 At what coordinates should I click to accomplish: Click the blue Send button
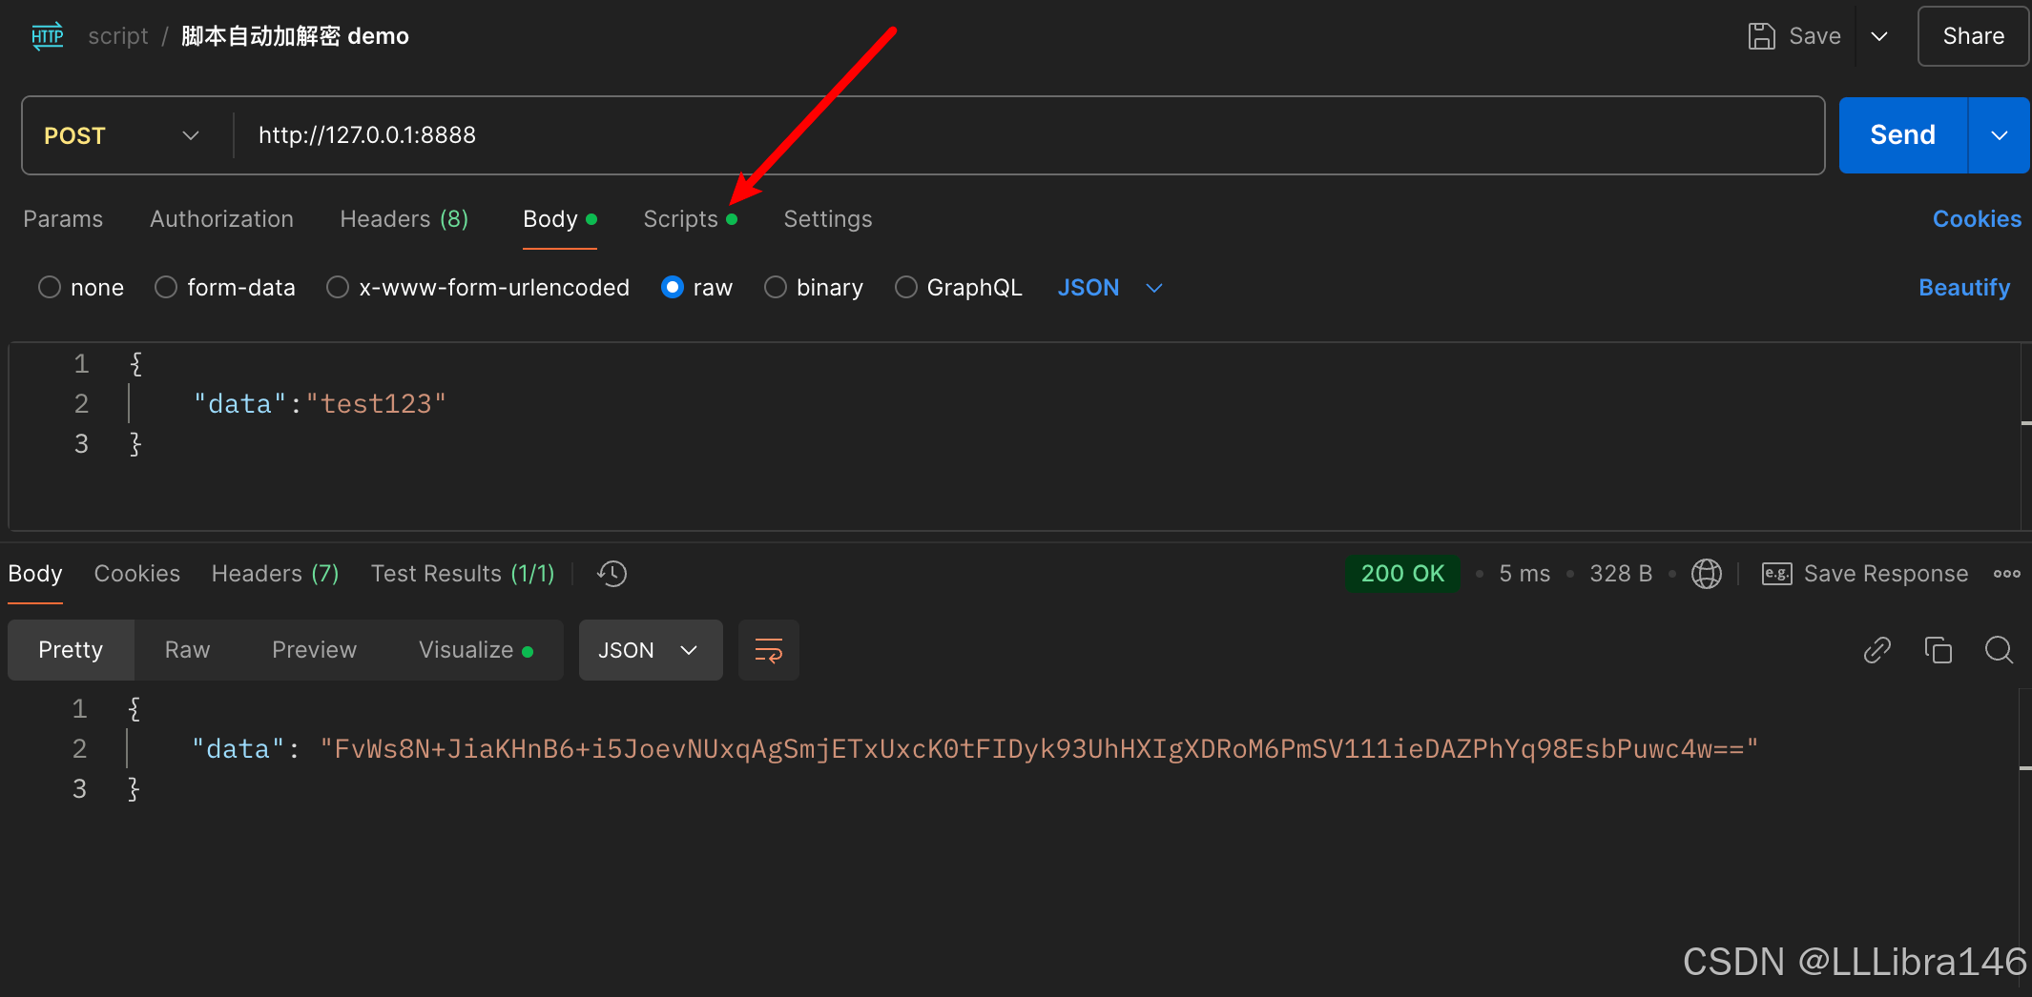coord(1902,135)
